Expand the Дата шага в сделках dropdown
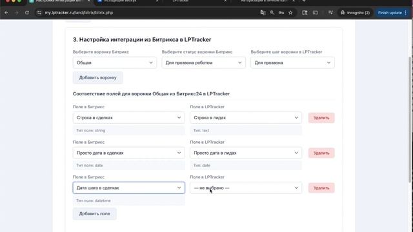The height and width of the screenshot is (232, 413). tap(129, 188)
